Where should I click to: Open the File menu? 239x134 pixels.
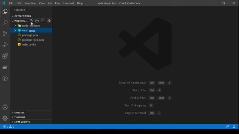(x=11, y=3)
